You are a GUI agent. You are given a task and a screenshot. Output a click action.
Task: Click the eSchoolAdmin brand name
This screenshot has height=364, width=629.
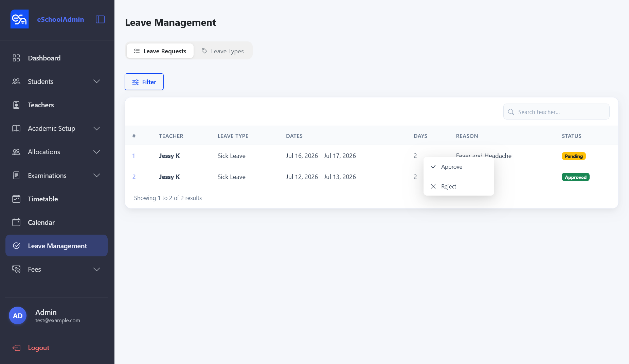tap(60, 19)
